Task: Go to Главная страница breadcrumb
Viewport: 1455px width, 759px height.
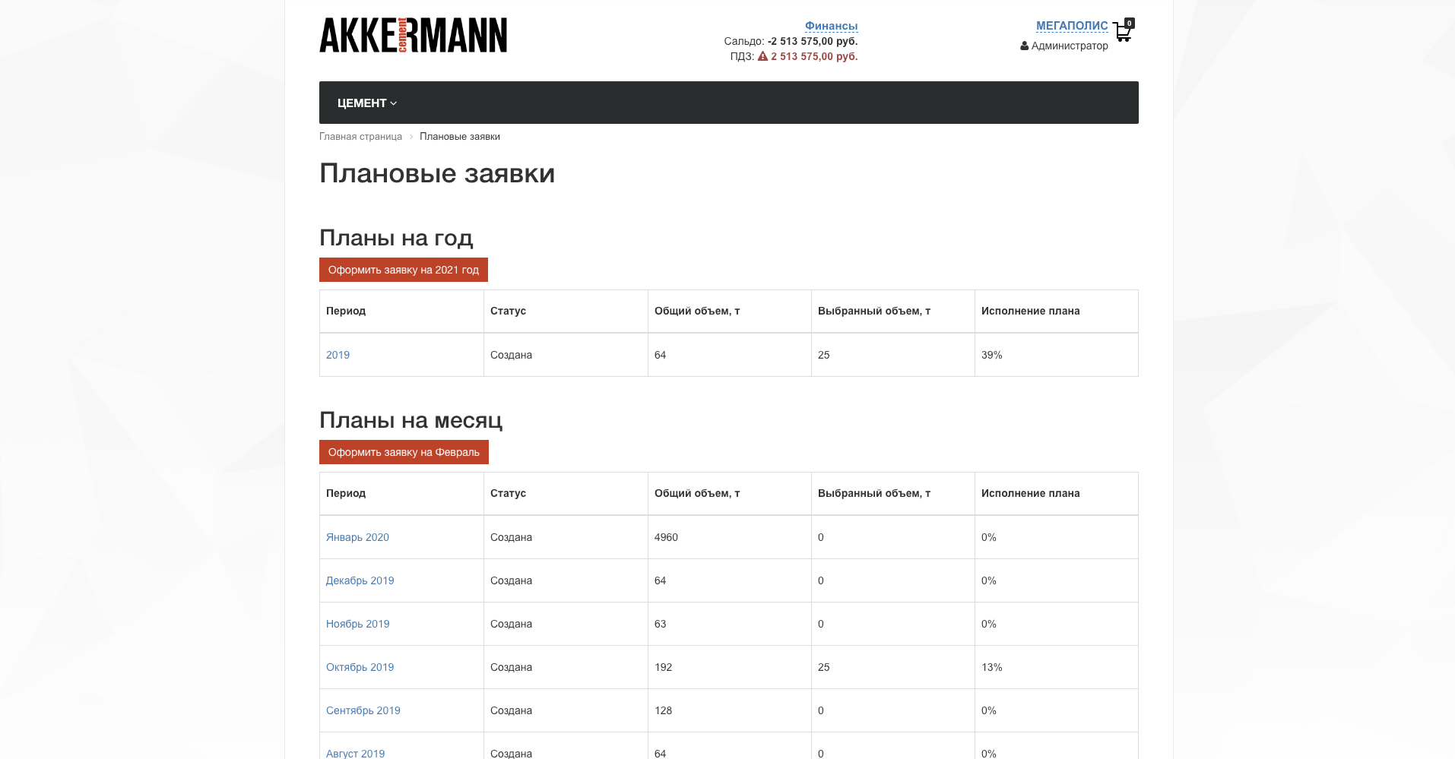Action: tap(360, 137)
